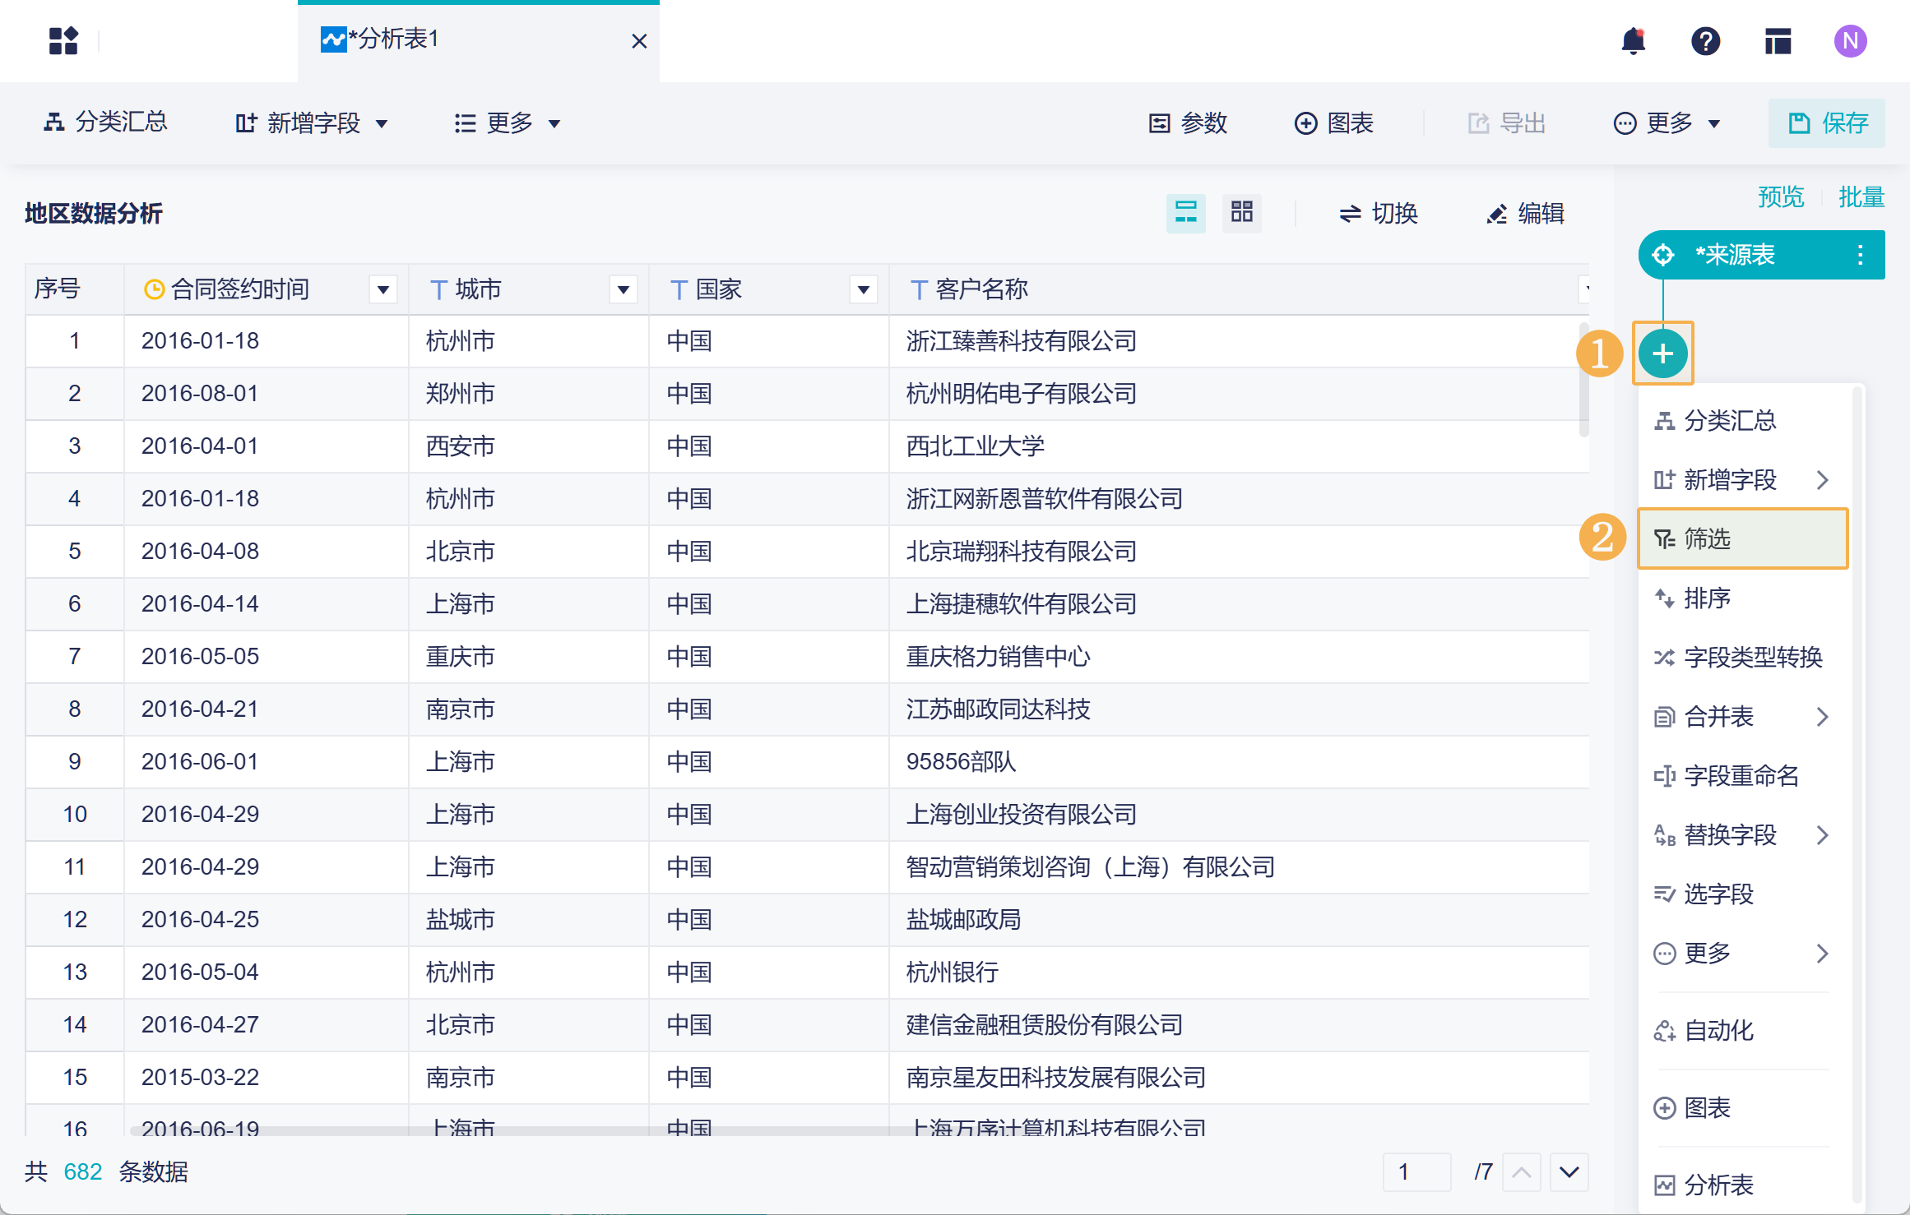Open 合同签约时间 column dropdown arrow
Image resolution: width=1910 pixels, height=1215 pixels.
click(x=382, y=289)
